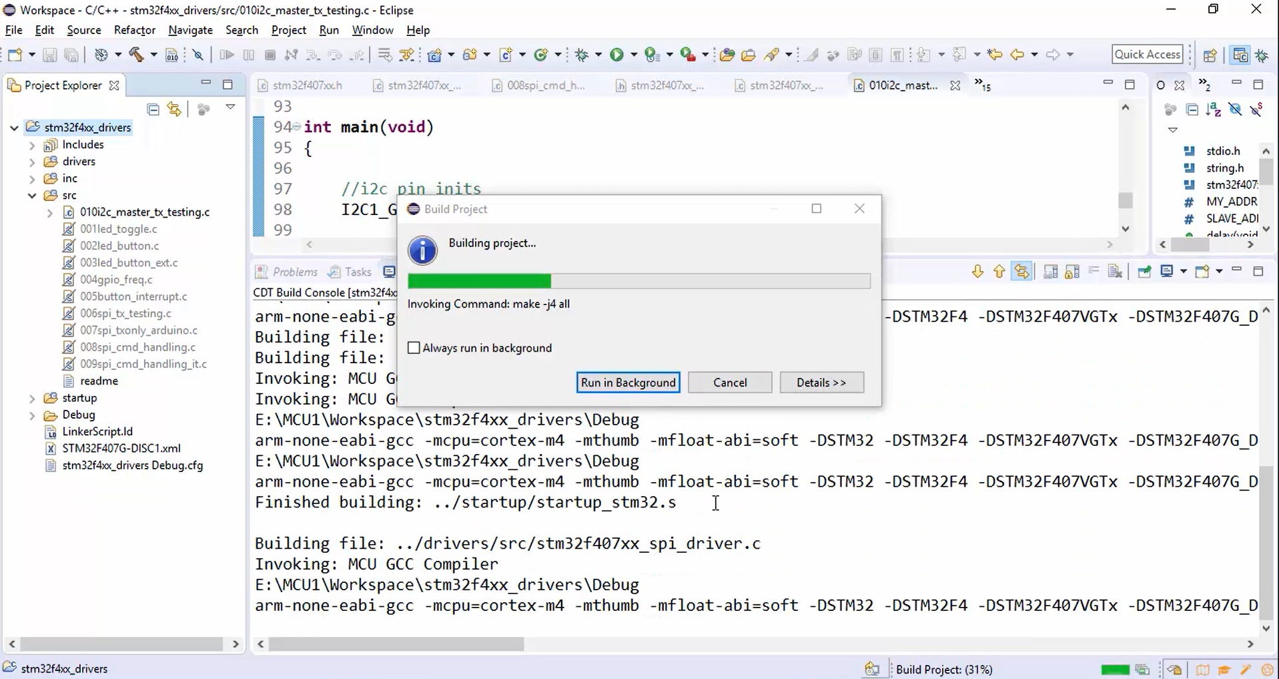Click the Skip All Breakpoints icon
1279x679 pixels.
(x=198, y=55)
